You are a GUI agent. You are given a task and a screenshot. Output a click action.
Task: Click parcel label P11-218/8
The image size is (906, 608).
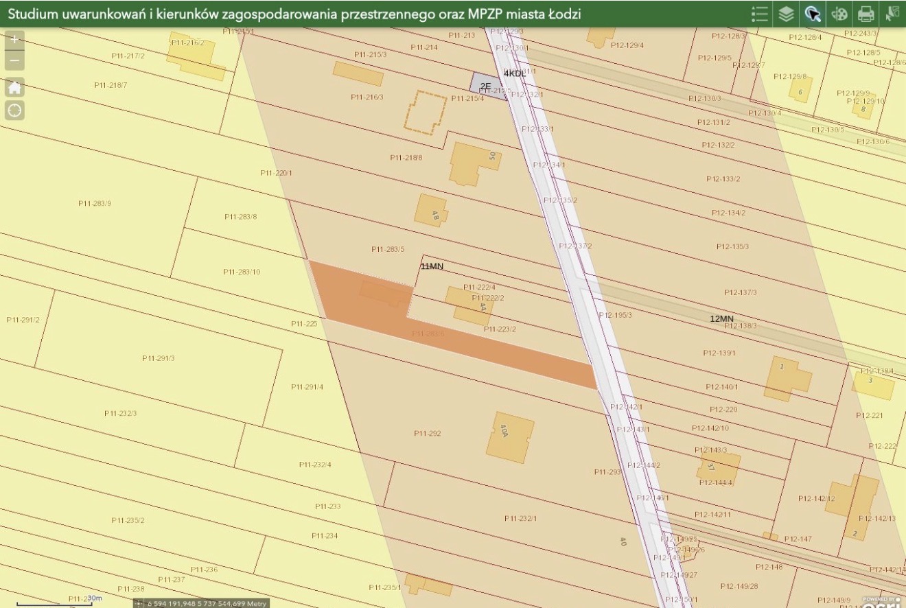tap(406, 157)
